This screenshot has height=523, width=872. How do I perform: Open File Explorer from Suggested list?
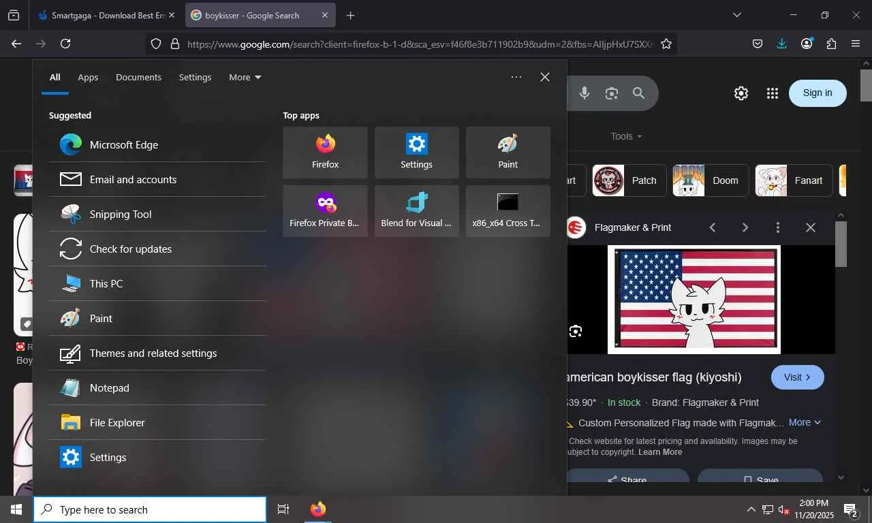tap(157, 422)
